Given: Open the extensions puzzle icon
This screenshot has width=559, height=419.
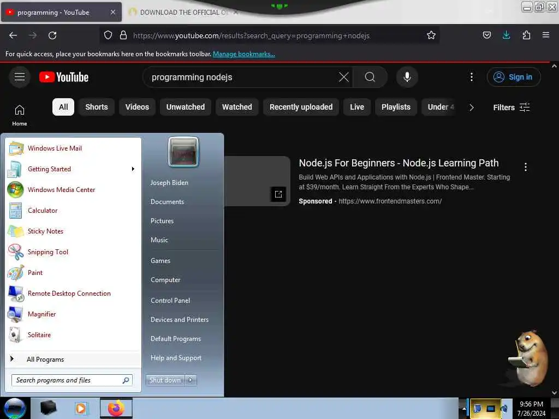Looking at the screenshot, I should pos(526,35).
